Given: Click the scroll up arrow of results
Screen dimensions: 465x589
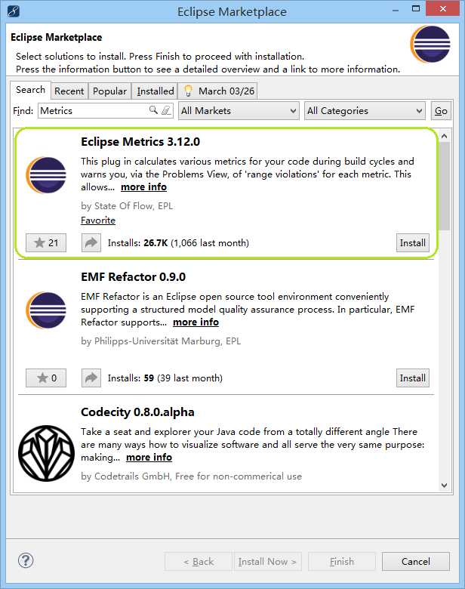Looking at the screenshot, I should coord(445,136).
